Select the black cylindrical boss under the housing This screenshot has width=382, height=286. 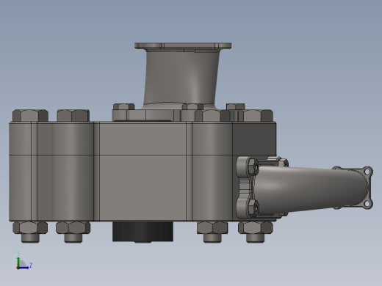tap(143, 232)
